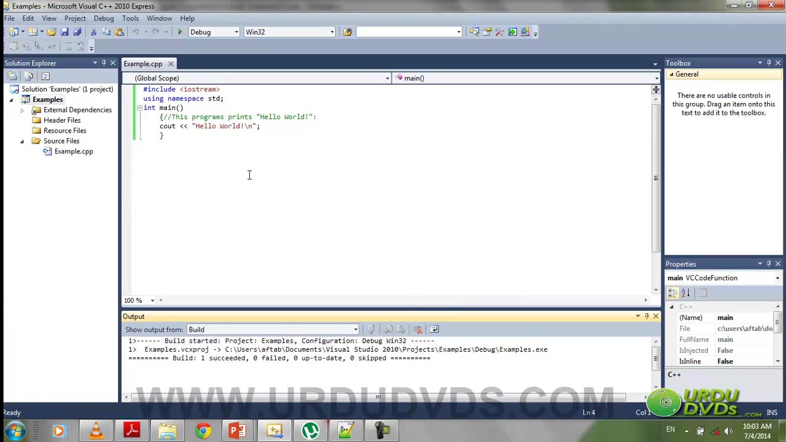The height and width of the screenshot is (442, 786).
Task: Click the Windows Start button
Action: coord(15,430)
